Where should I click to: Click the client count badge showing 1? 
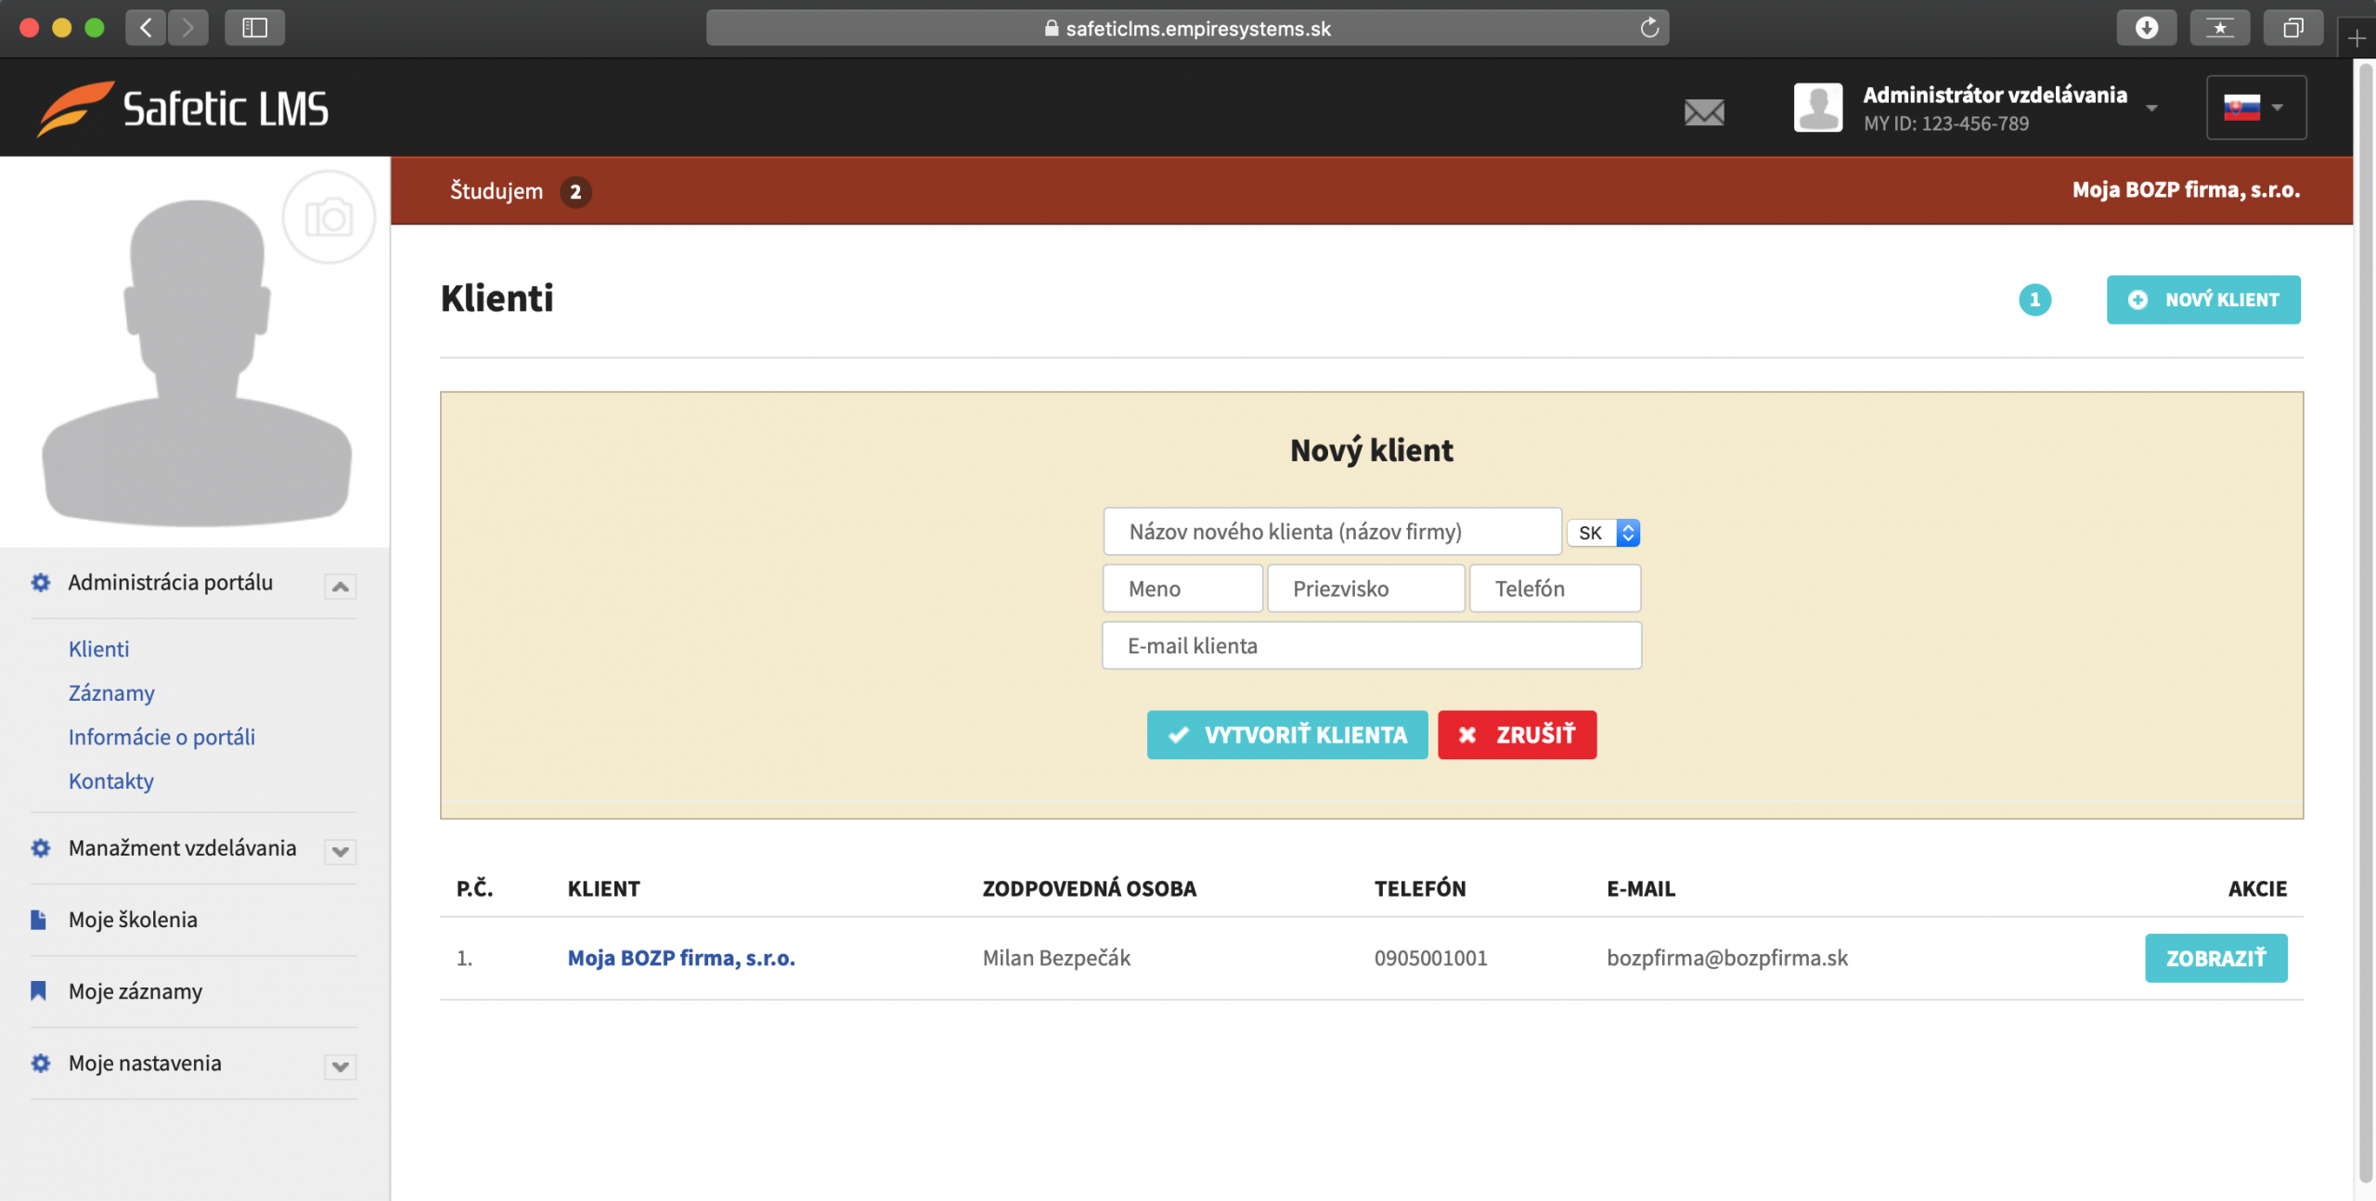click(x=2034, y=299)
